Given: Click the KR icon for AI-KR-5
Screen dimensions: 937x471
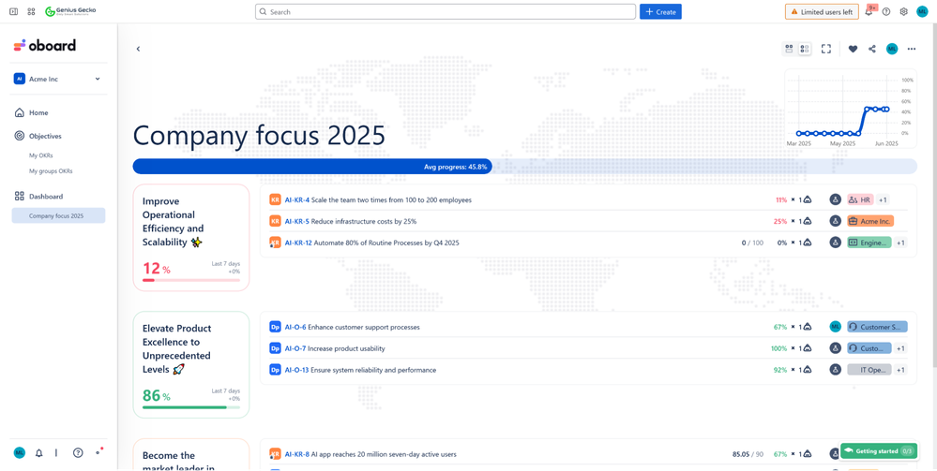Looking at the screenshot, I should point(276,222).
